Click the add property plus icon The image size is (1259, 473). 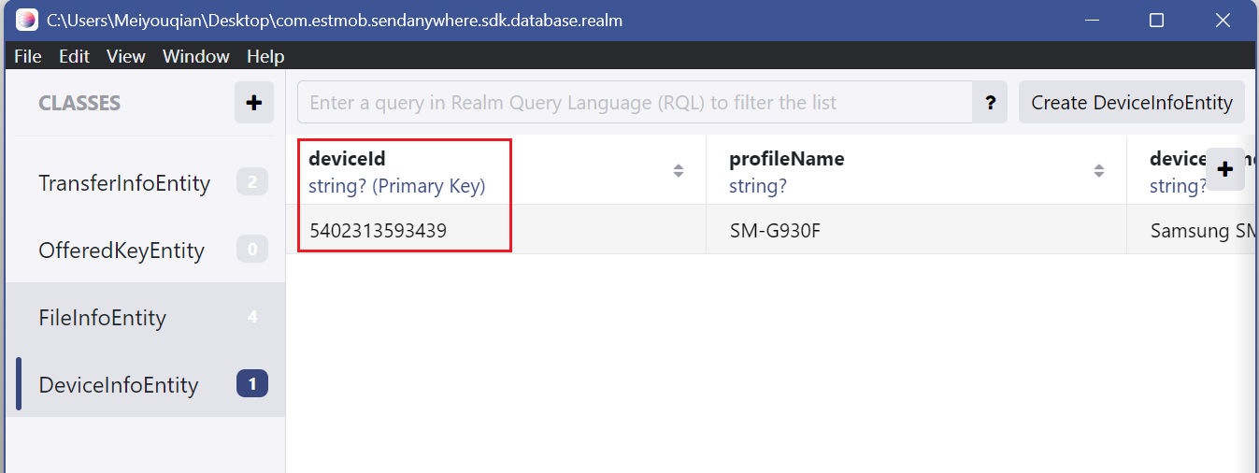[1225, 170]
